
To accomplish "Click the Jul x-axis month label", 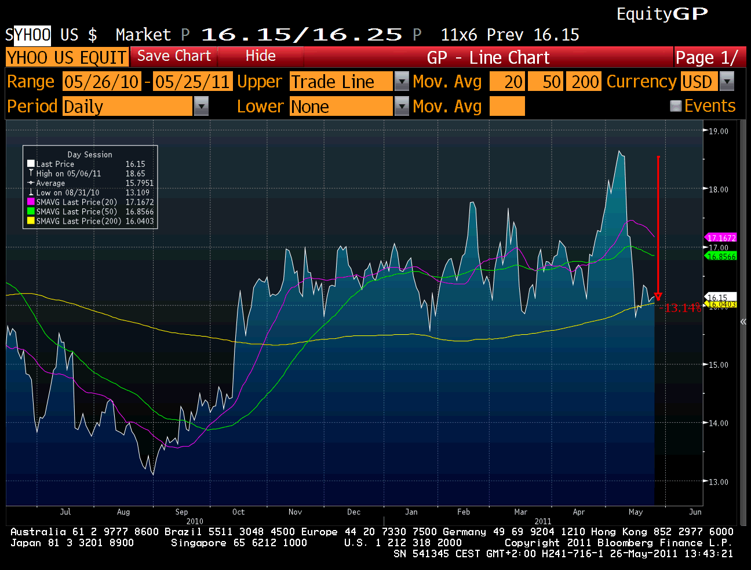I will 65,512.
